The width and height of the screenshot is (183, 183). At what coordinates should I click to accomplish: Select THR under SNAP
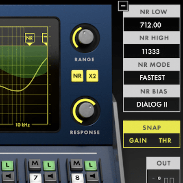tap(165, 141)
